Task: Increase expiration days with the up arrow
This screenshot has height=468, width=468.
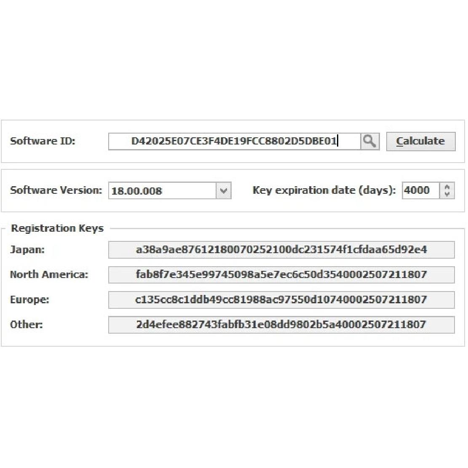Action: click(447, 186)
